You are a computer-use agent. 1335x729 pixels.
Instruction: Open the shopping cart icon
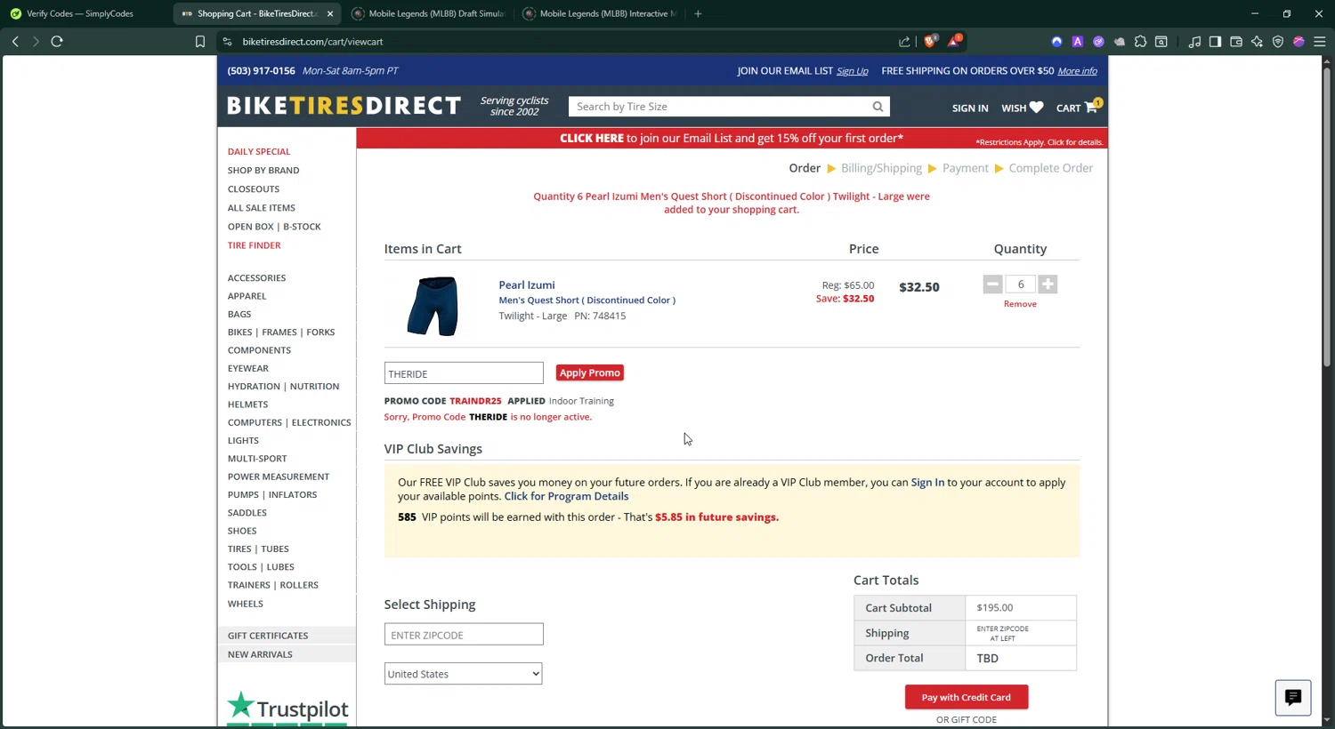(1090, 108)
